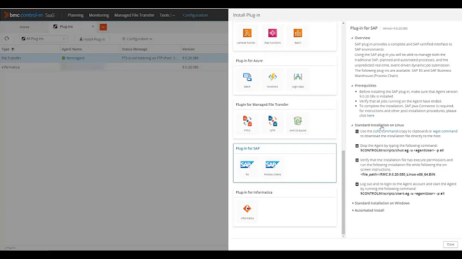Screen dimensions: 462x259
Task: Click the plug-in list vertical scrollbar thumb
Action: point(343,192)
